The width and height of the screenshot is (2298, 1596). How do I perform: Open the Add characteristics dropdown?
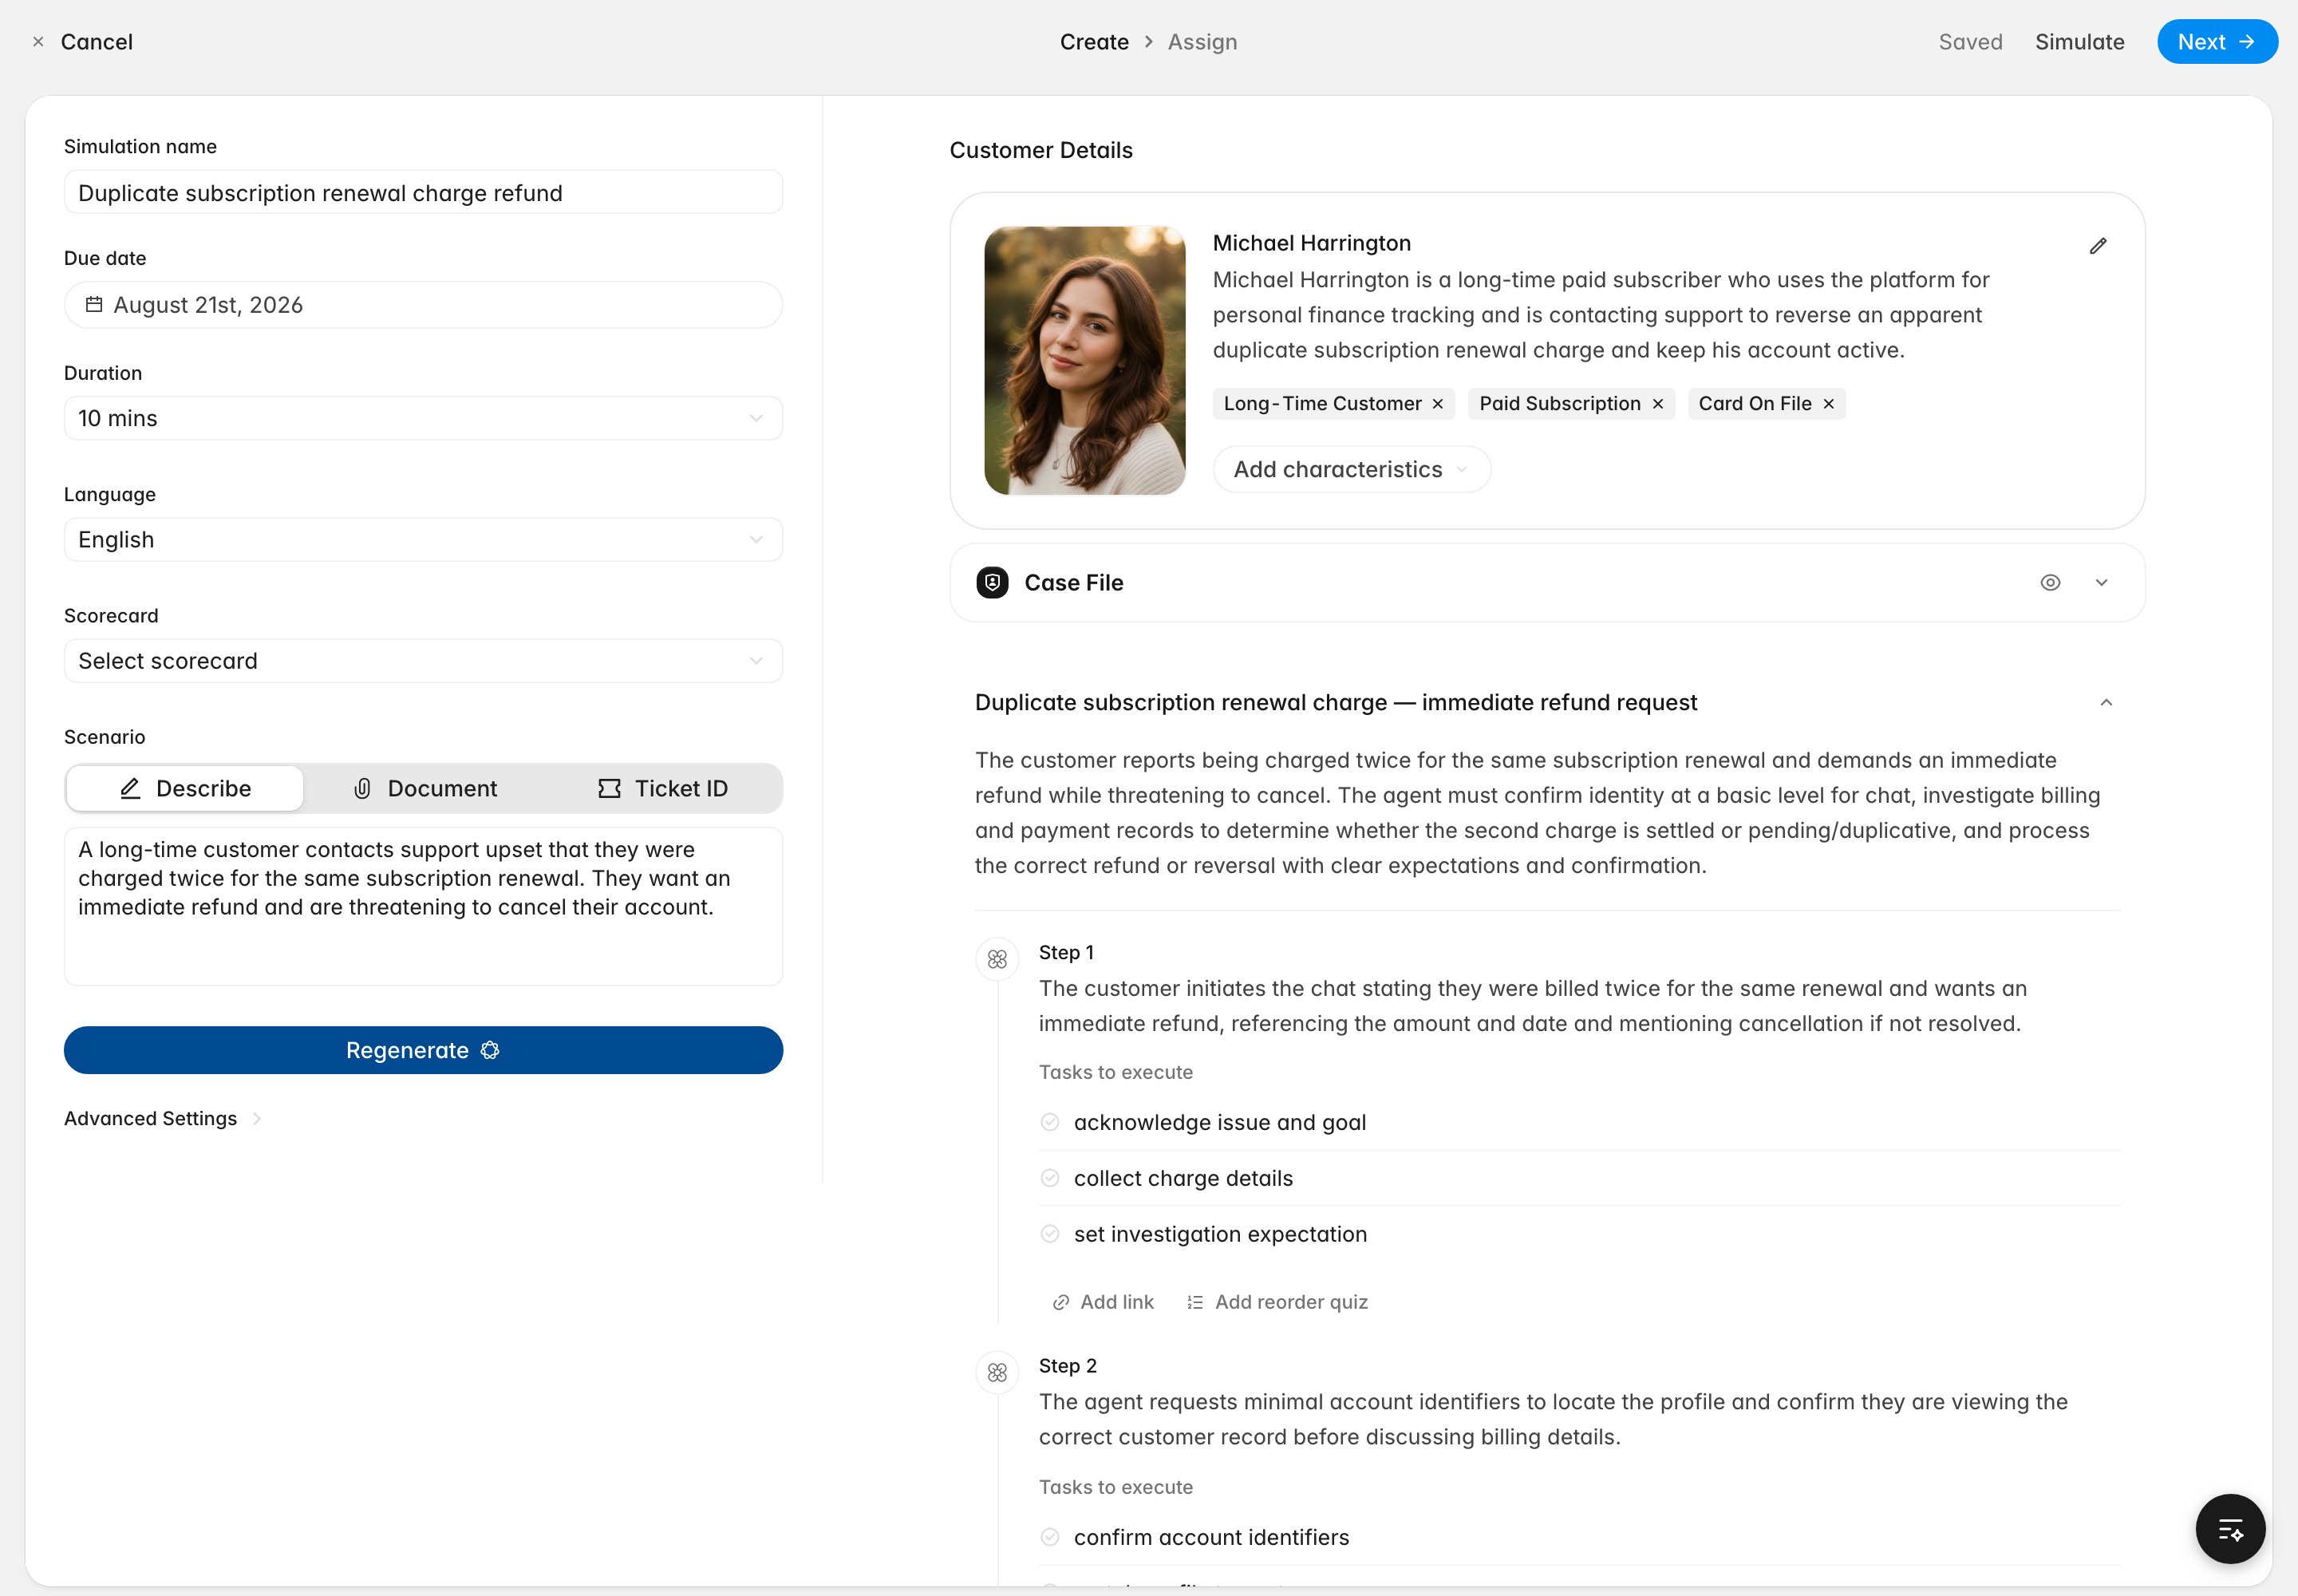1351,469
